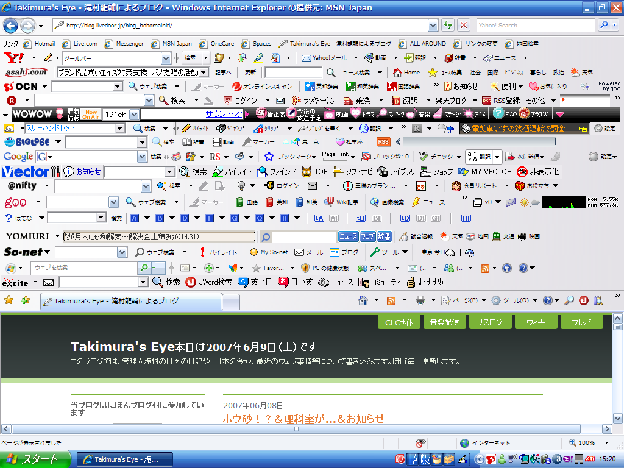Click the horizontal scrollbar thumb

(x=296, y=429)
